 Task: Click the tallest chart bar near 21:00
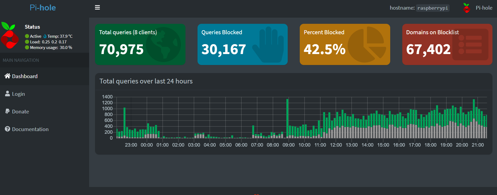coord(474,119)
